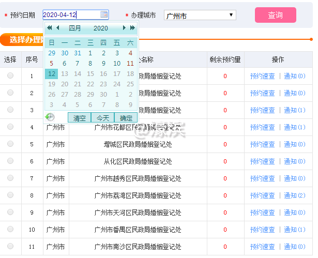
Task: Select radio button for row 11
Action: [10, 247]
